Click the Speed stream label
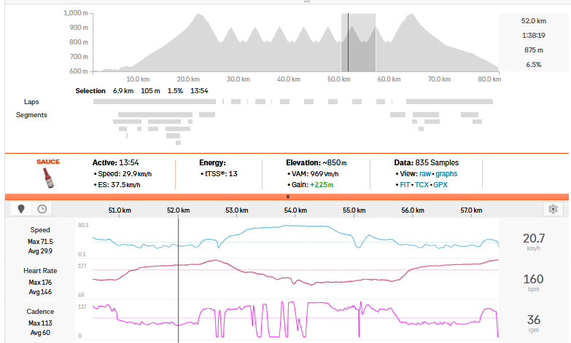 coord(40,230)
